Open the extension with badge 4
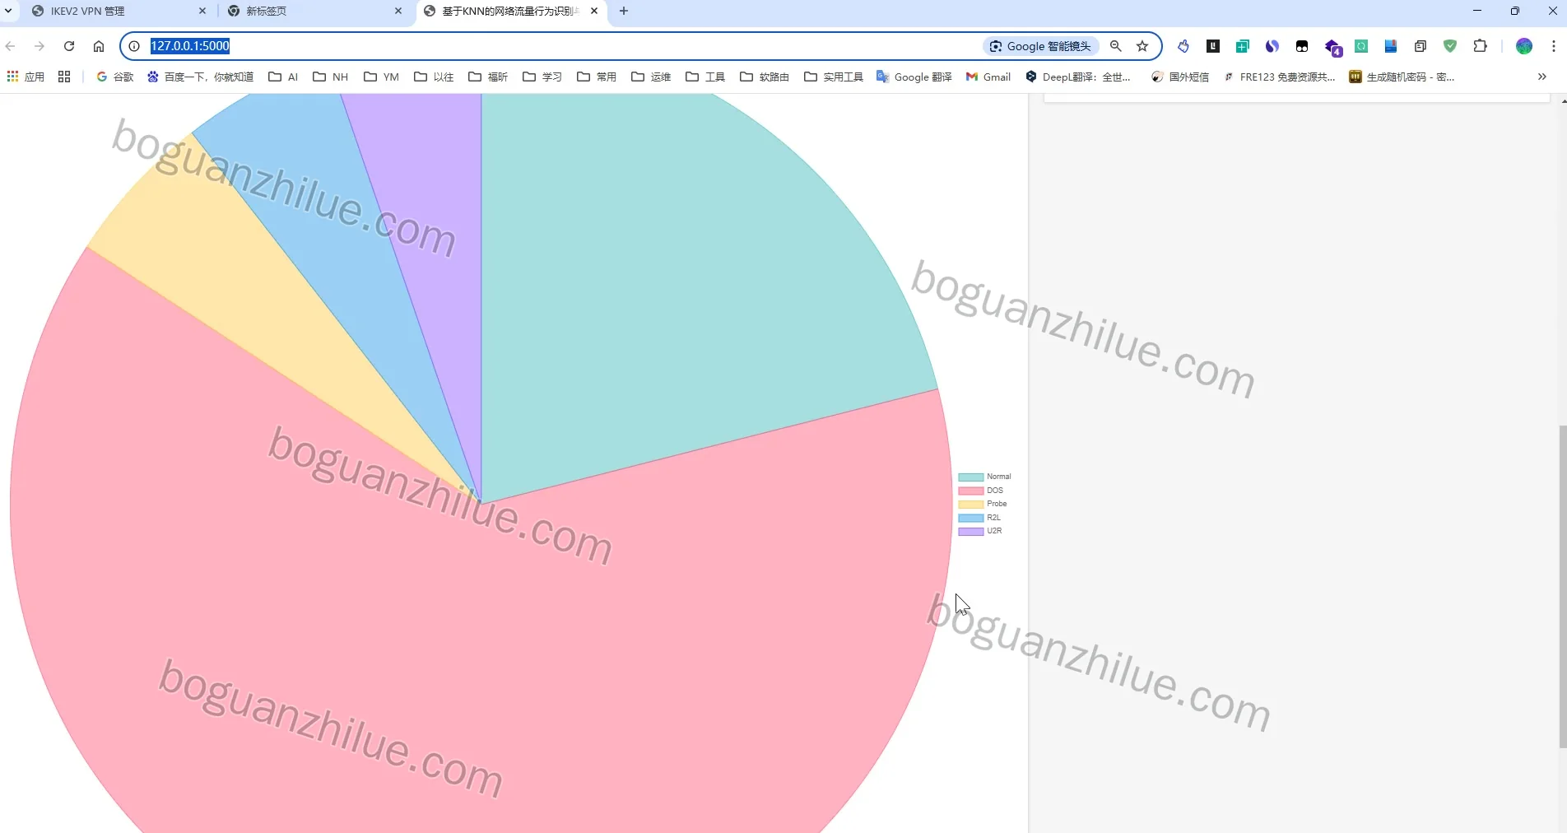The image size is (1567, 833). click(x=1332, y=47)
